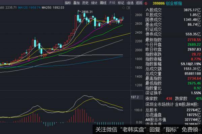Select the 画线 drawing tool
Screen dimensions: 202x134
point(103,3)
